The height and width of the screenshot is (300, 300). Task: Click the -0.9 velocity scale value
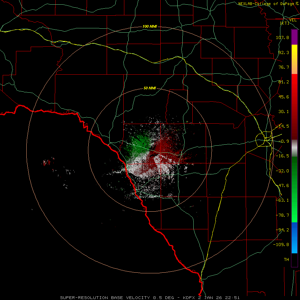[x=284, y=141]
